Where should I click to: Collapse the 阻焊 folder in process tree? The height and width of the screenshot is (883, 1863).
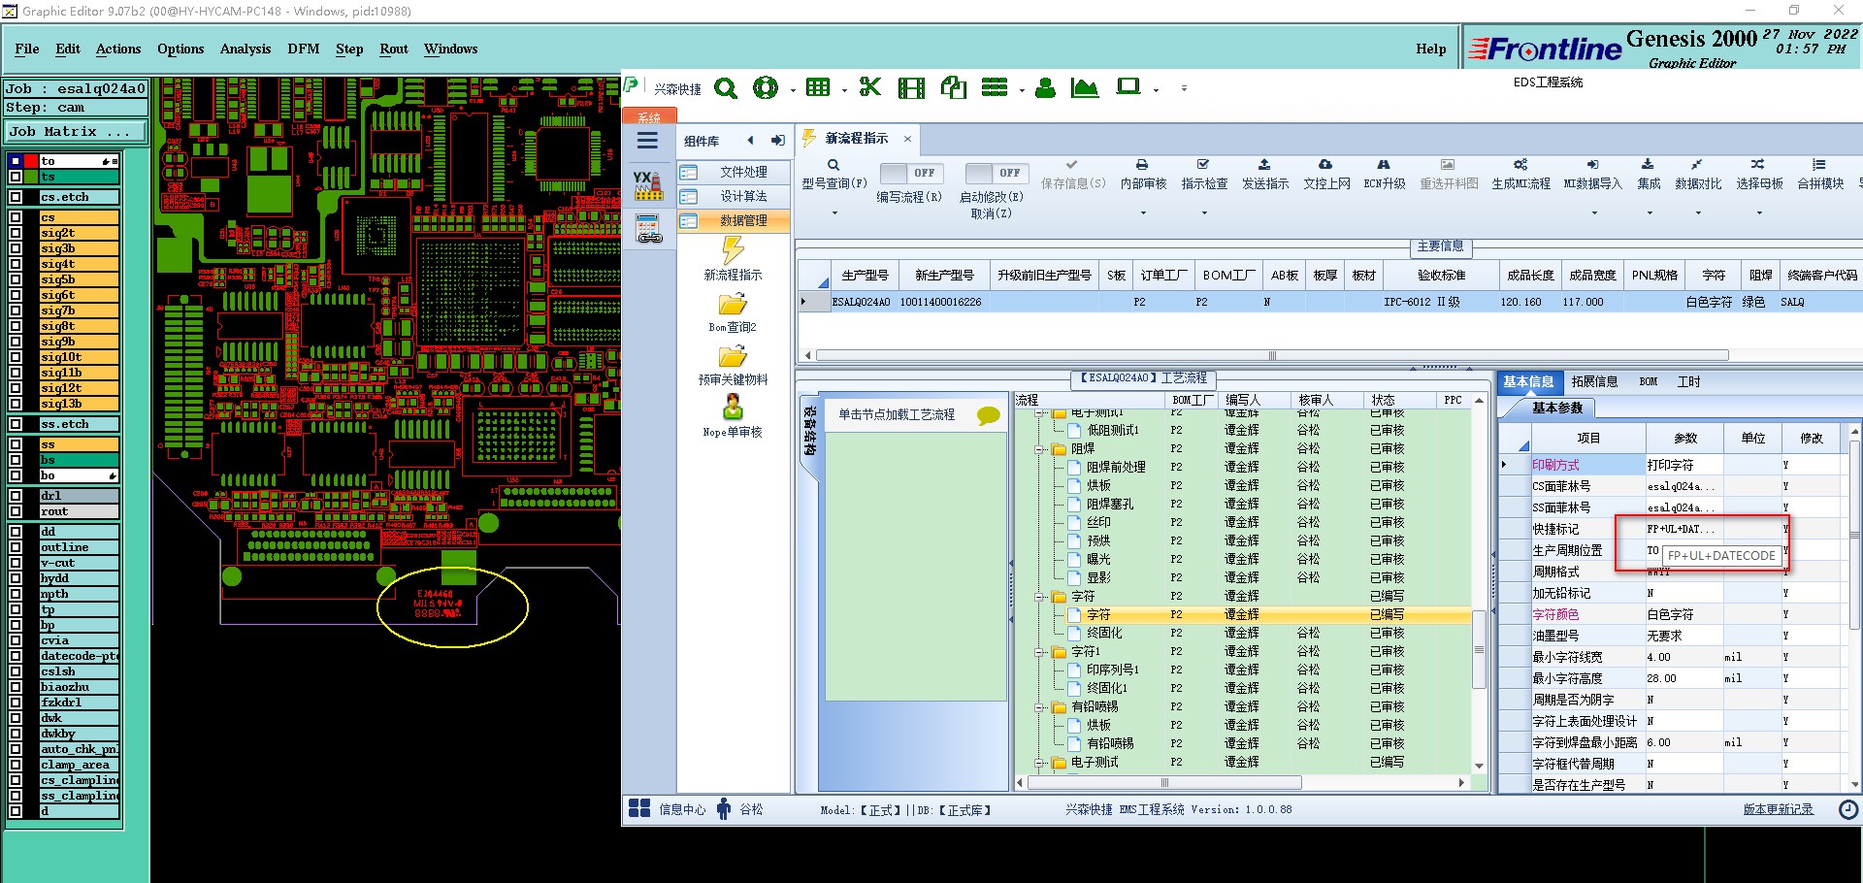point(1039,449)
